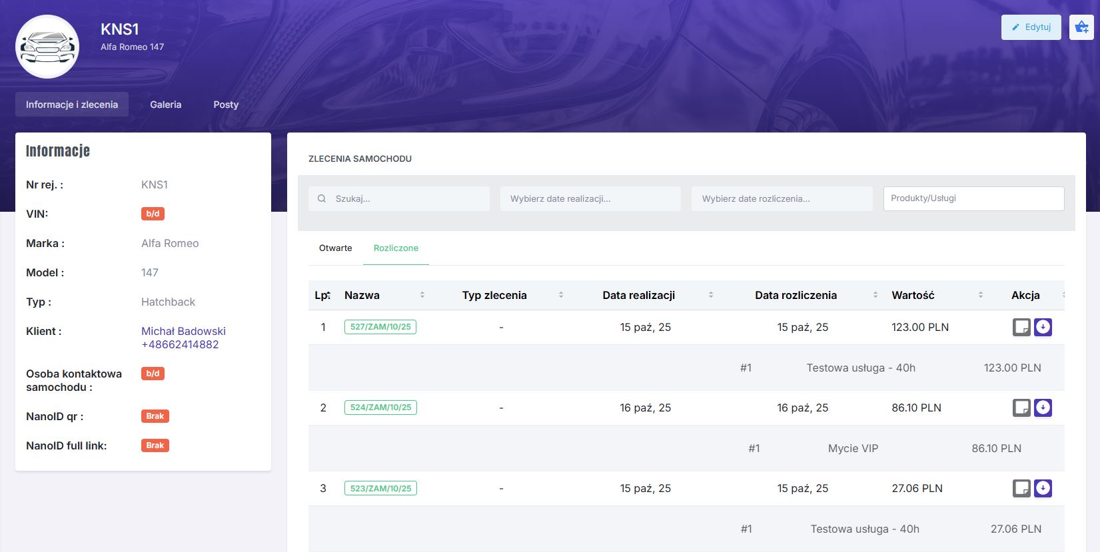The image size is (1100, 552).
Task: Download order 527/ZAM/10/25 via the arrow icon
Action: tap(1043, 327)
